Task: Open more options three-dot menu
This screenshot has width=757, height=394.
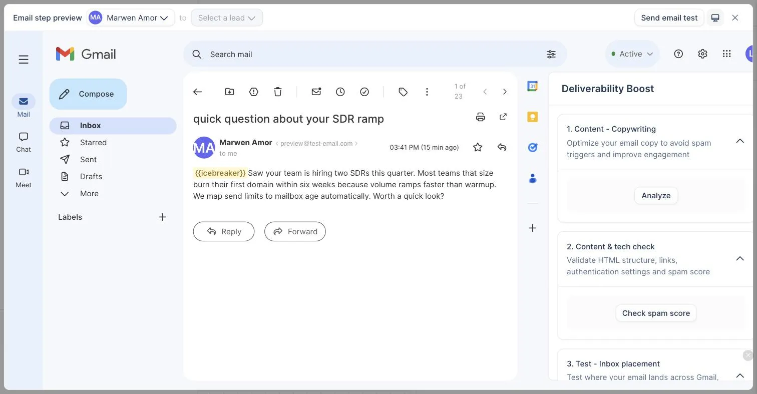Action: tap(427, 92)
